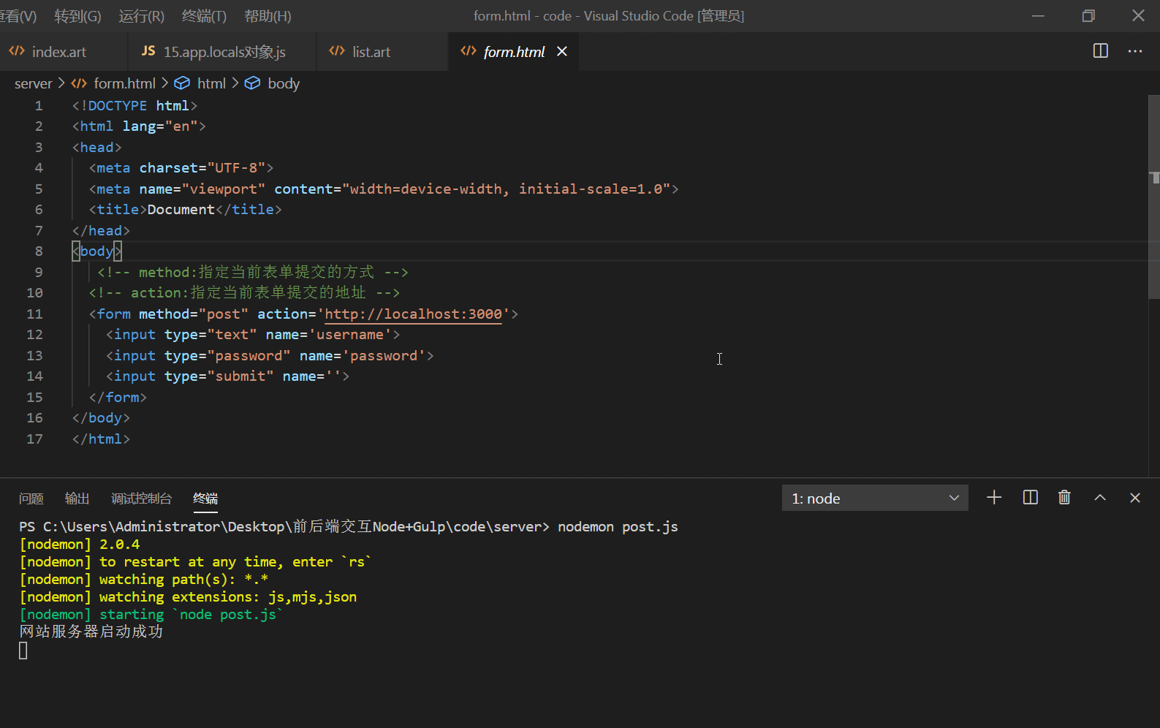This screenshot has width=1160, height=728.
Task: Click the 'username' attribute value
Action: coord(350,335)
